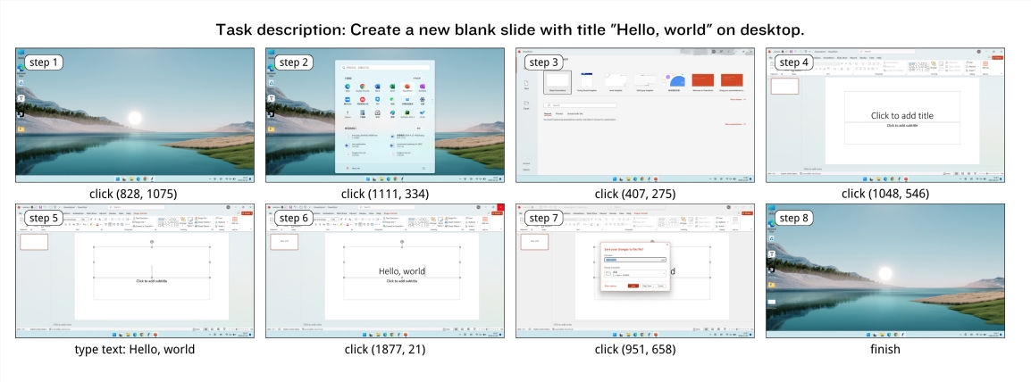Switch to Pinned tab in step 3
The image size is (1031, 382).
[559, 113]
